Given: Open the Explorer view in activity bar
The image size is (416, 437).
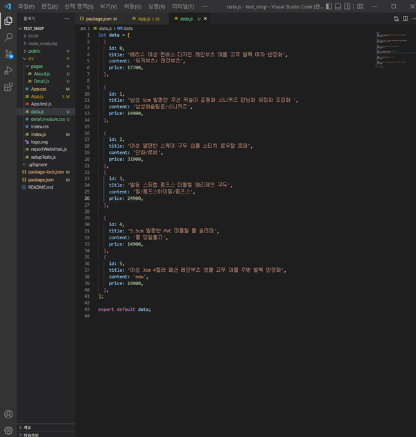Looking at the screenshot, I should (8, 21).
